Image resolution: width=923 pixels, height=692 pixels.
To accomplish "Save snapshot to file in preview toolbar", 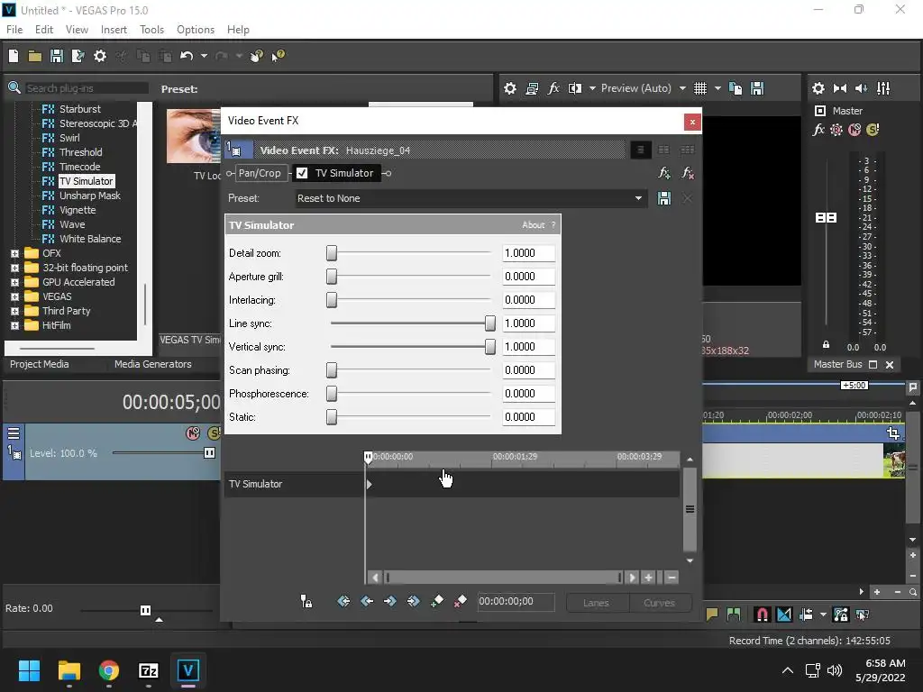I will [x=757, y=88].
